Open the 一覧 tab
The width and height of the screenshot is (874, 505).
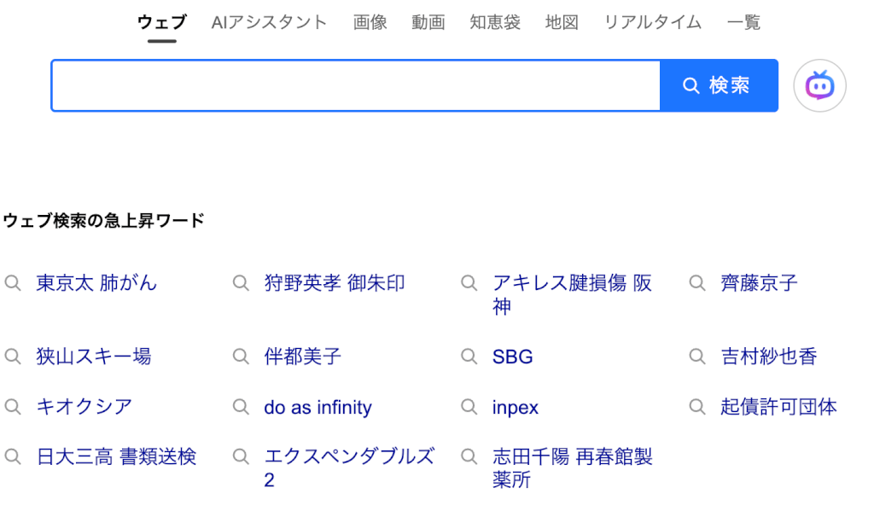pyautogui.click(x=743, y=22)
